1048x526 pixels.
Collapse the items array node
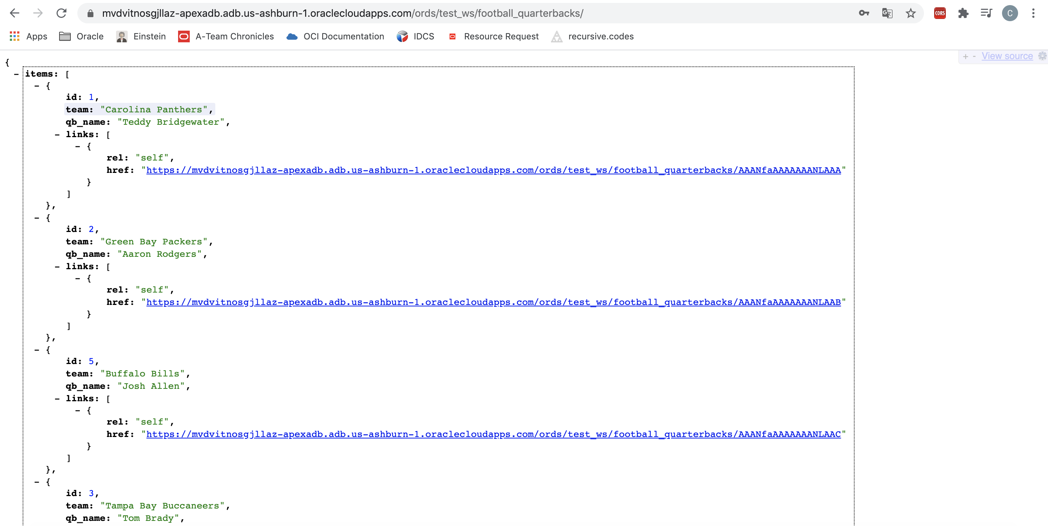(x=16, y=74)
